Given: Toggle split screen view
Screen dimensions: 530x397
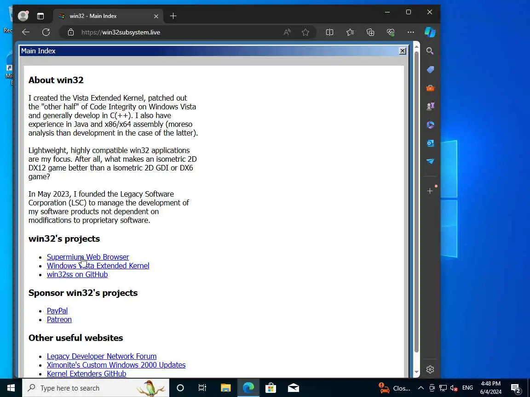Looking at the screenshot, I should 329,33.
